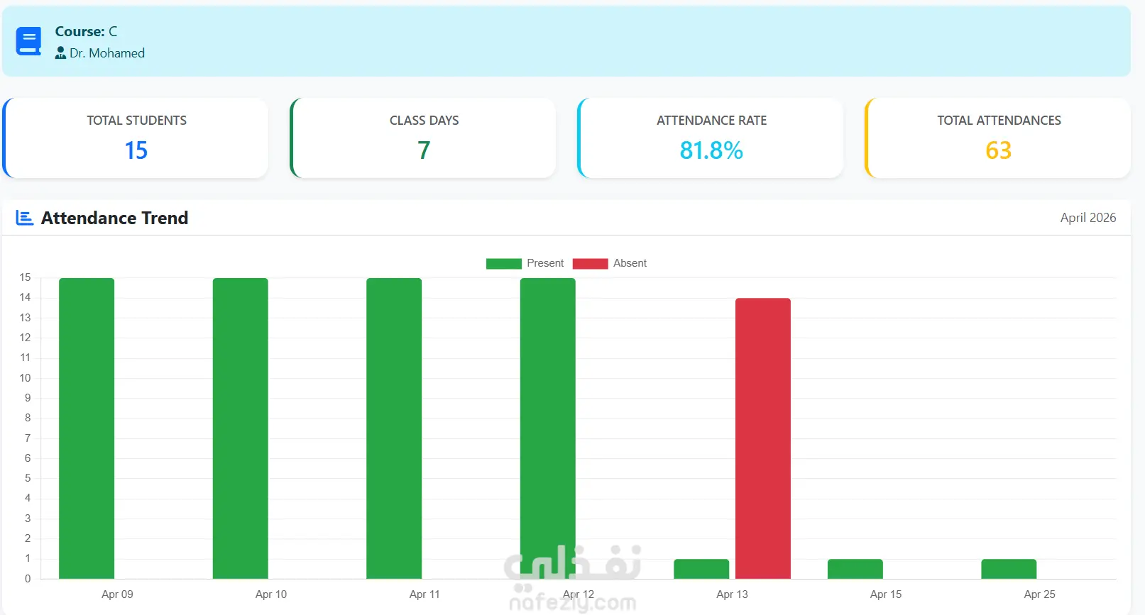Image resolution: width=1145 pixels, height=615 pixels.
Task: Select the Total Students card
Action: click(136, 138)
